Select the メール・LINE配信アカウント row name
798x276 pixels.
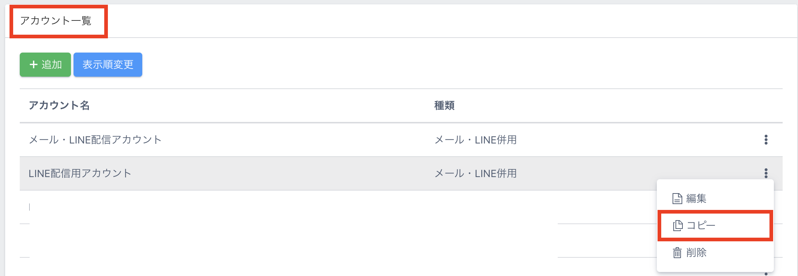pos(95,140)
